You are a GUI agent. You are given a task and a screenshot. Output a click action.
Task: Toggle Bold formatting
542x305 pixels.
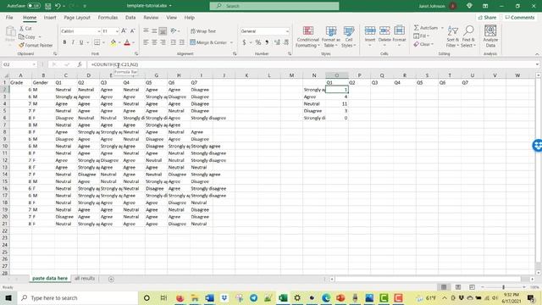pos(64,42)
